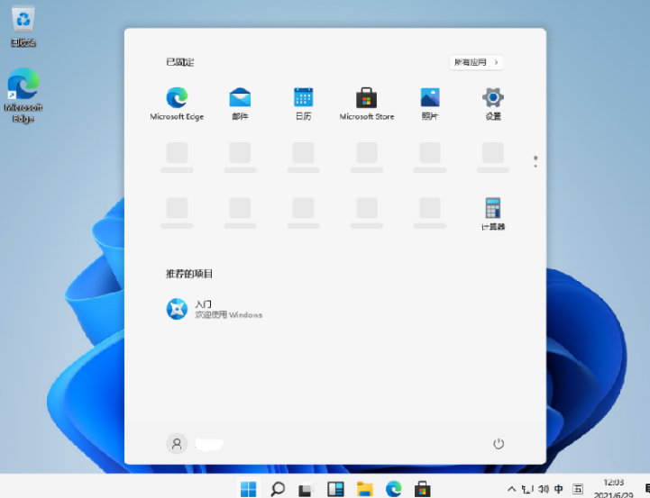
Task: Open the user account profile menu
Action: click(177, 444)
